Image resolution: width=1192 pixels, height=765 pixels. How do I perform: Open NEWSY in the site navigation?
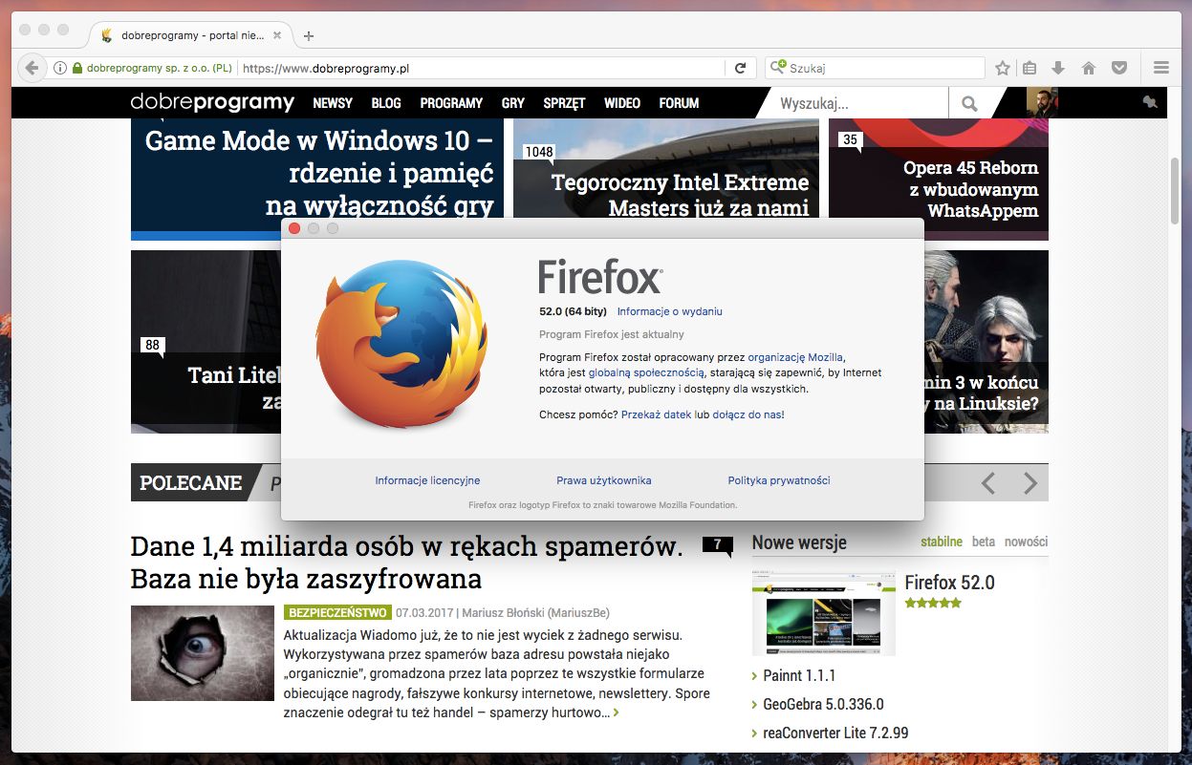click(332, 102)
